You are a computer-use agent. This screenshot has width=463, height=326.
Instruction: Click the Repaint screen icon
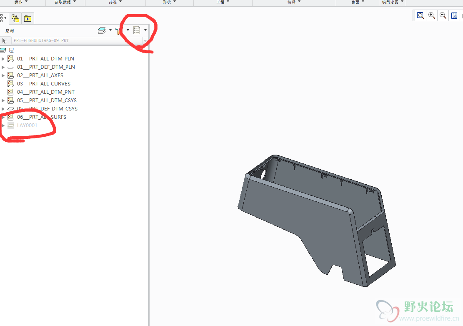point(454,16)
